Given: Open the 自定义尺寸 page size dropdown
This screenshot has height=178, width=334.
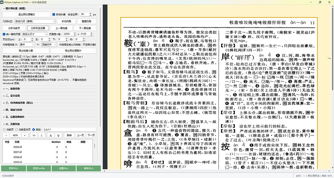Looking at the screenshot, I should click(x=34, y=34).
